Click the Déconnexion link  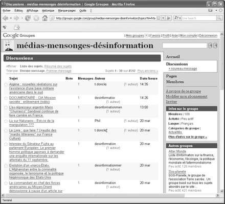(x=208, y=35)
